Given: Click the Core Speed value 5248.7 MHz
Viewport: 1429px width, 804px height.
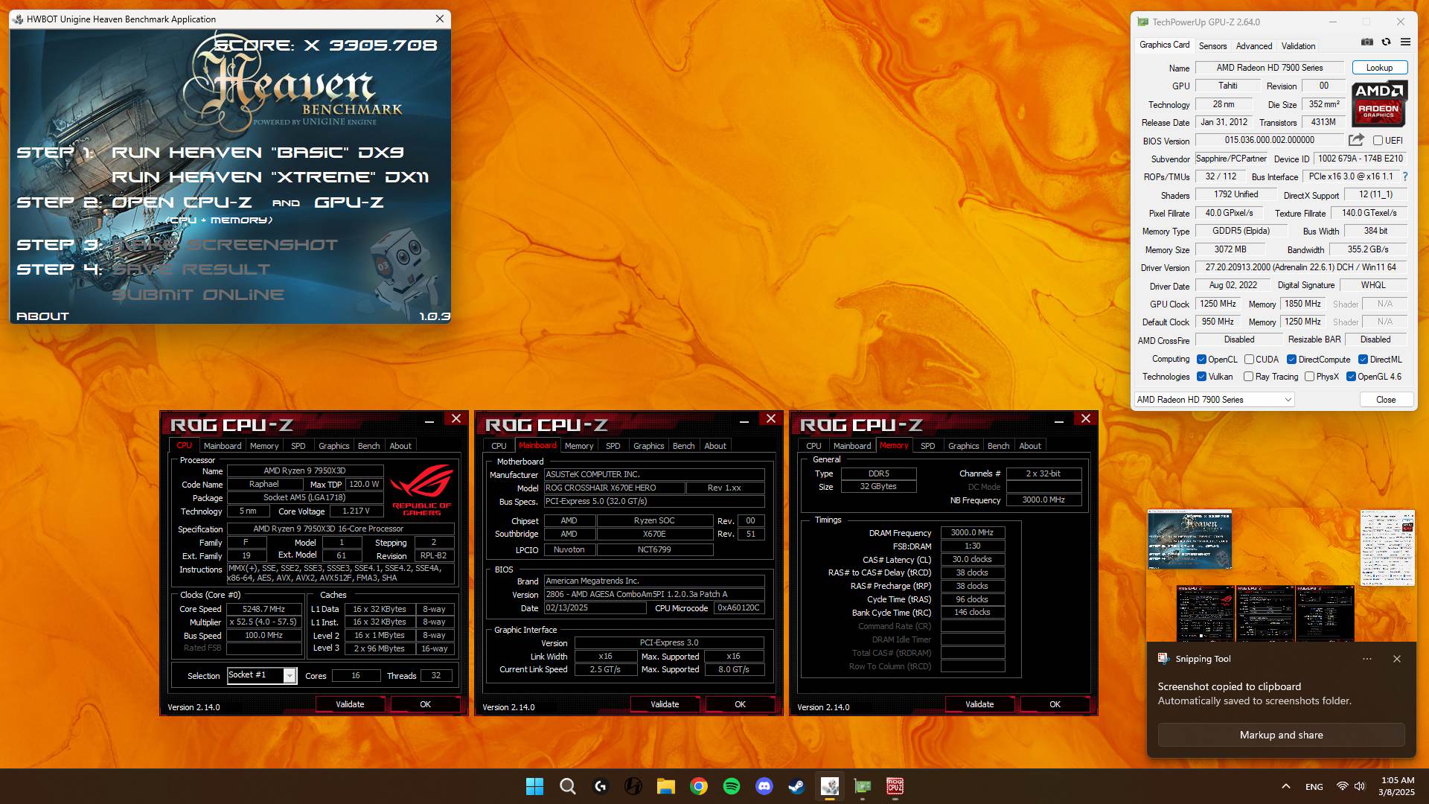Looking at the screenshot, I should click(x=263, y=609).
